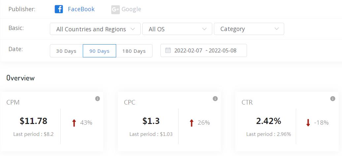The height and width of the screenshot is (156, 342).
Task: Click the date range input field
Action: (205, 50)
